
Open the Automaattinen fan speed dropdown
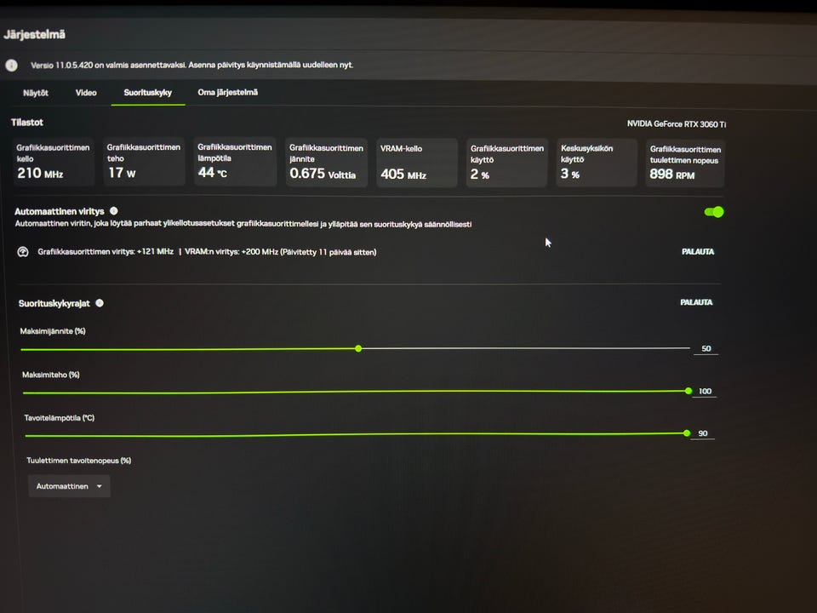pyautogui.click(x=69, y=486)
